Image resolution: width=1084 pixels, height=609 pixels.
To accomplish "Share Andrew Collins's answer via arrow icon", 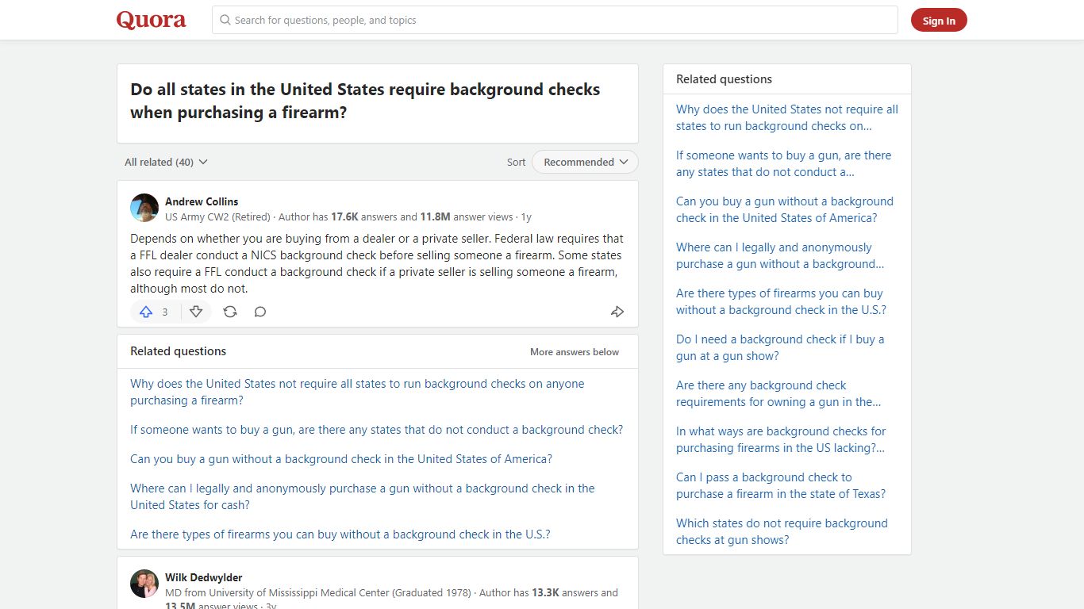I will [617, 312].
